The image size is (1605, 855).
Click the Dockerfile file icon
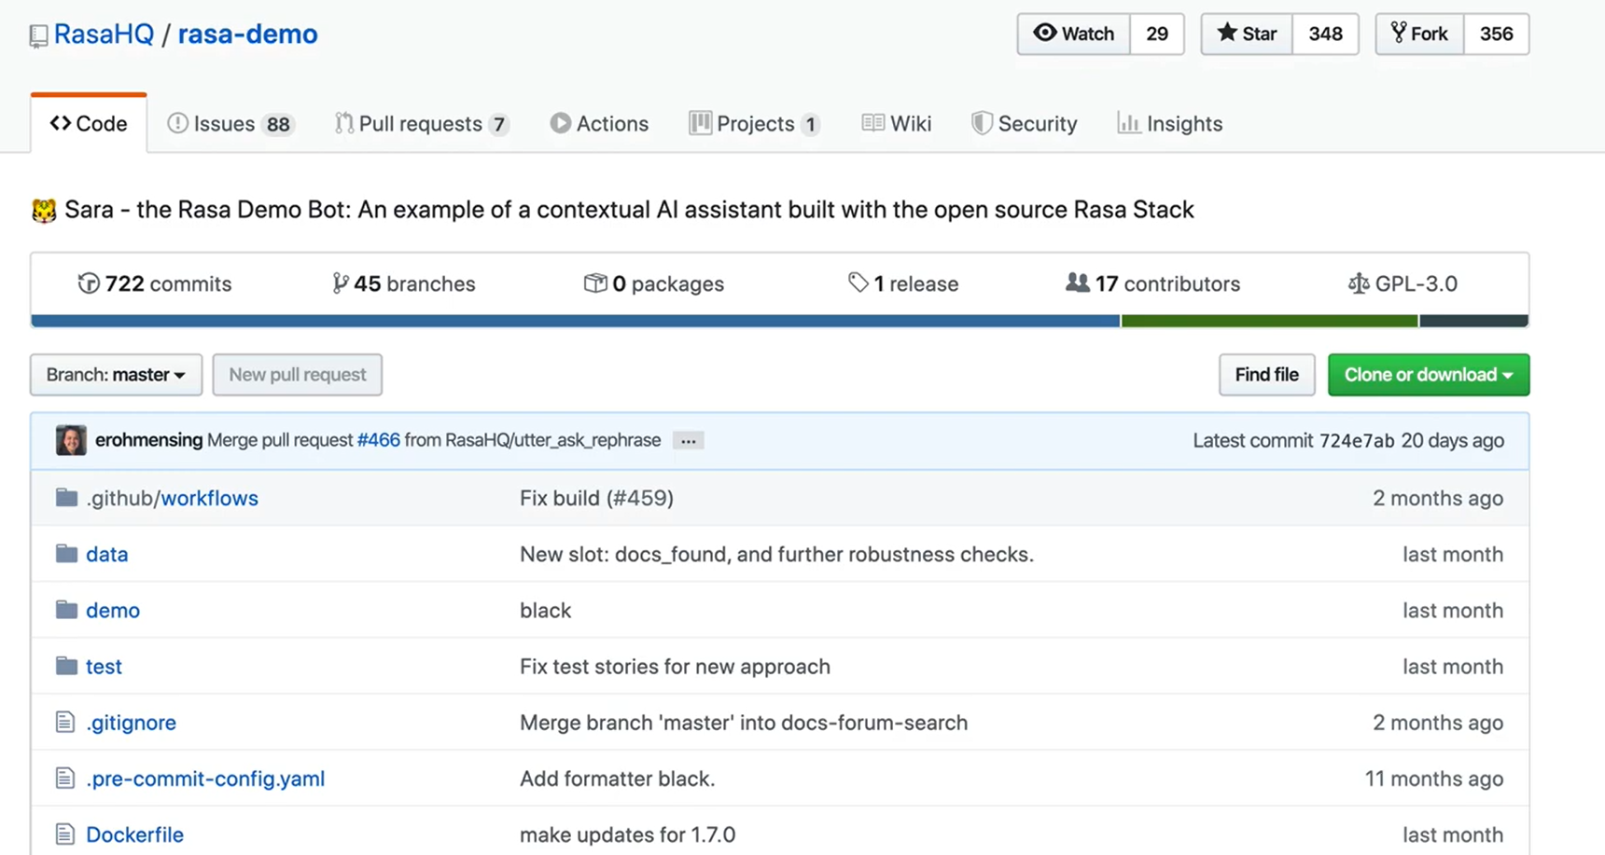[x=64, y=834]
